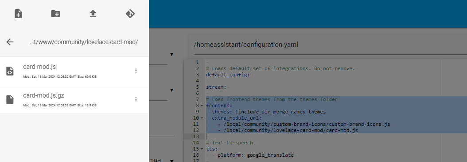Viewport: 467px width, 162px height.
Task: Go back with the left arrow icon
Action: (10, 42)
